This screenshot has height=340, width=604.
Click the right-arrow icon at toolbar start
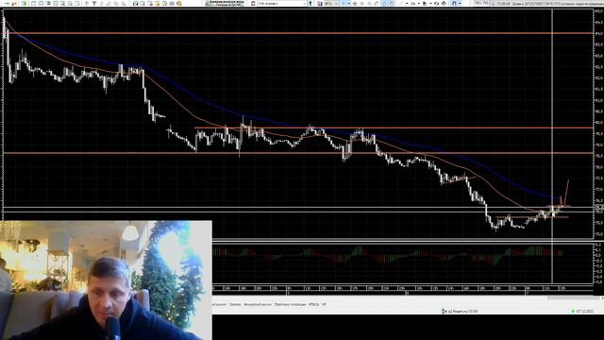(7, 4)
